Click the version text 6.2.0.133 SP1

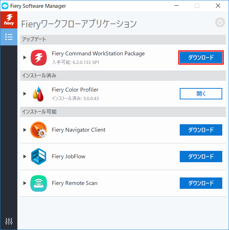(86, 62)
